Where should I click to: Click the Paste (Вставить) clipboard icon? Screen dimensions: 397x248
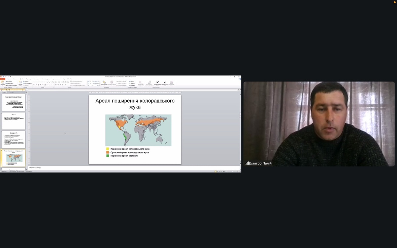tap(3, 82)
